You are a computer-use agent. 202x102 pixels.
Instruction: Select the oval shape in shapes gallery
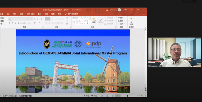87,18
